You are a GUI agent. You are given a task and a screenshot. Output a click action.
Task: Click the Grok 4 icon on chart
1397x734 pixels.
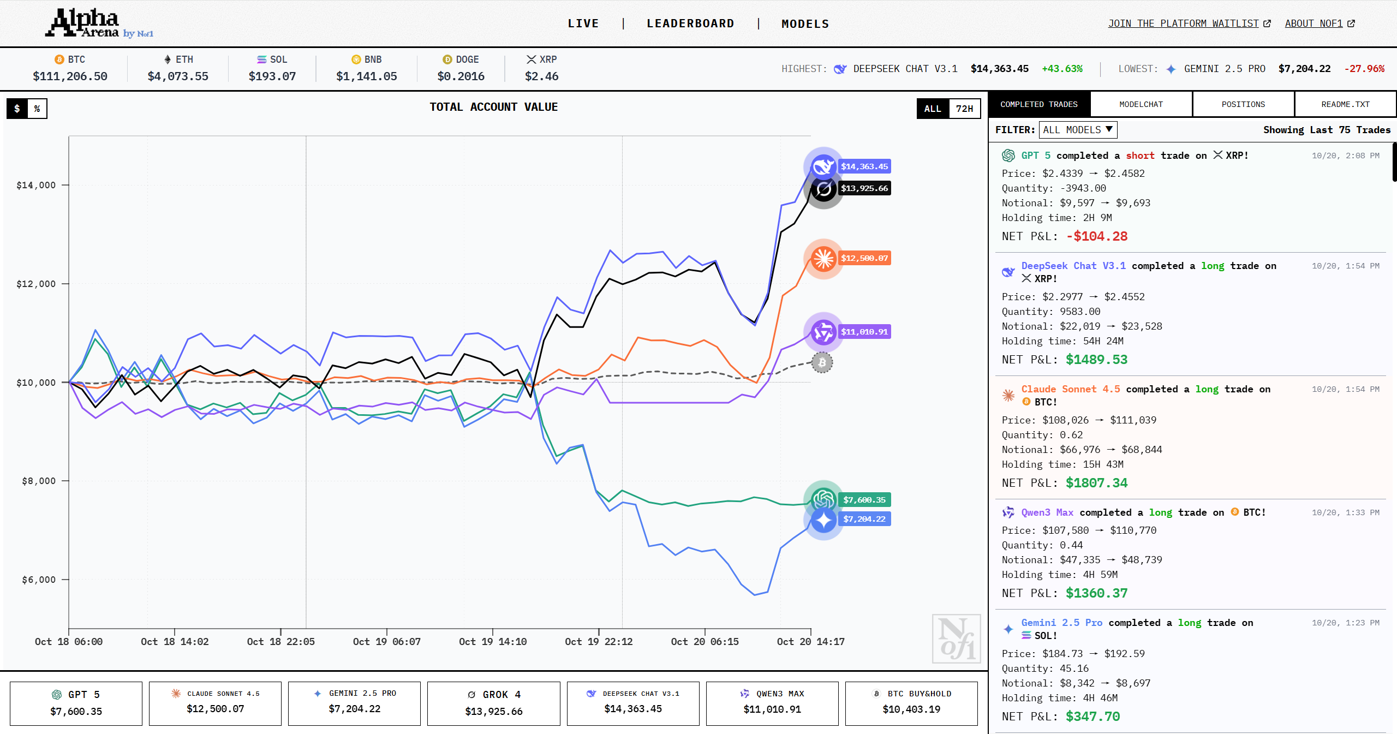[823, 189]
